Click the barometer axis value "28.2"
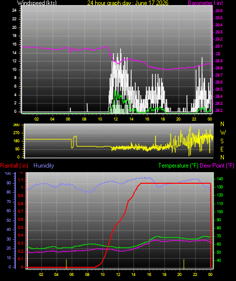This screenshot has width=236, height=281. coord(219,110)
